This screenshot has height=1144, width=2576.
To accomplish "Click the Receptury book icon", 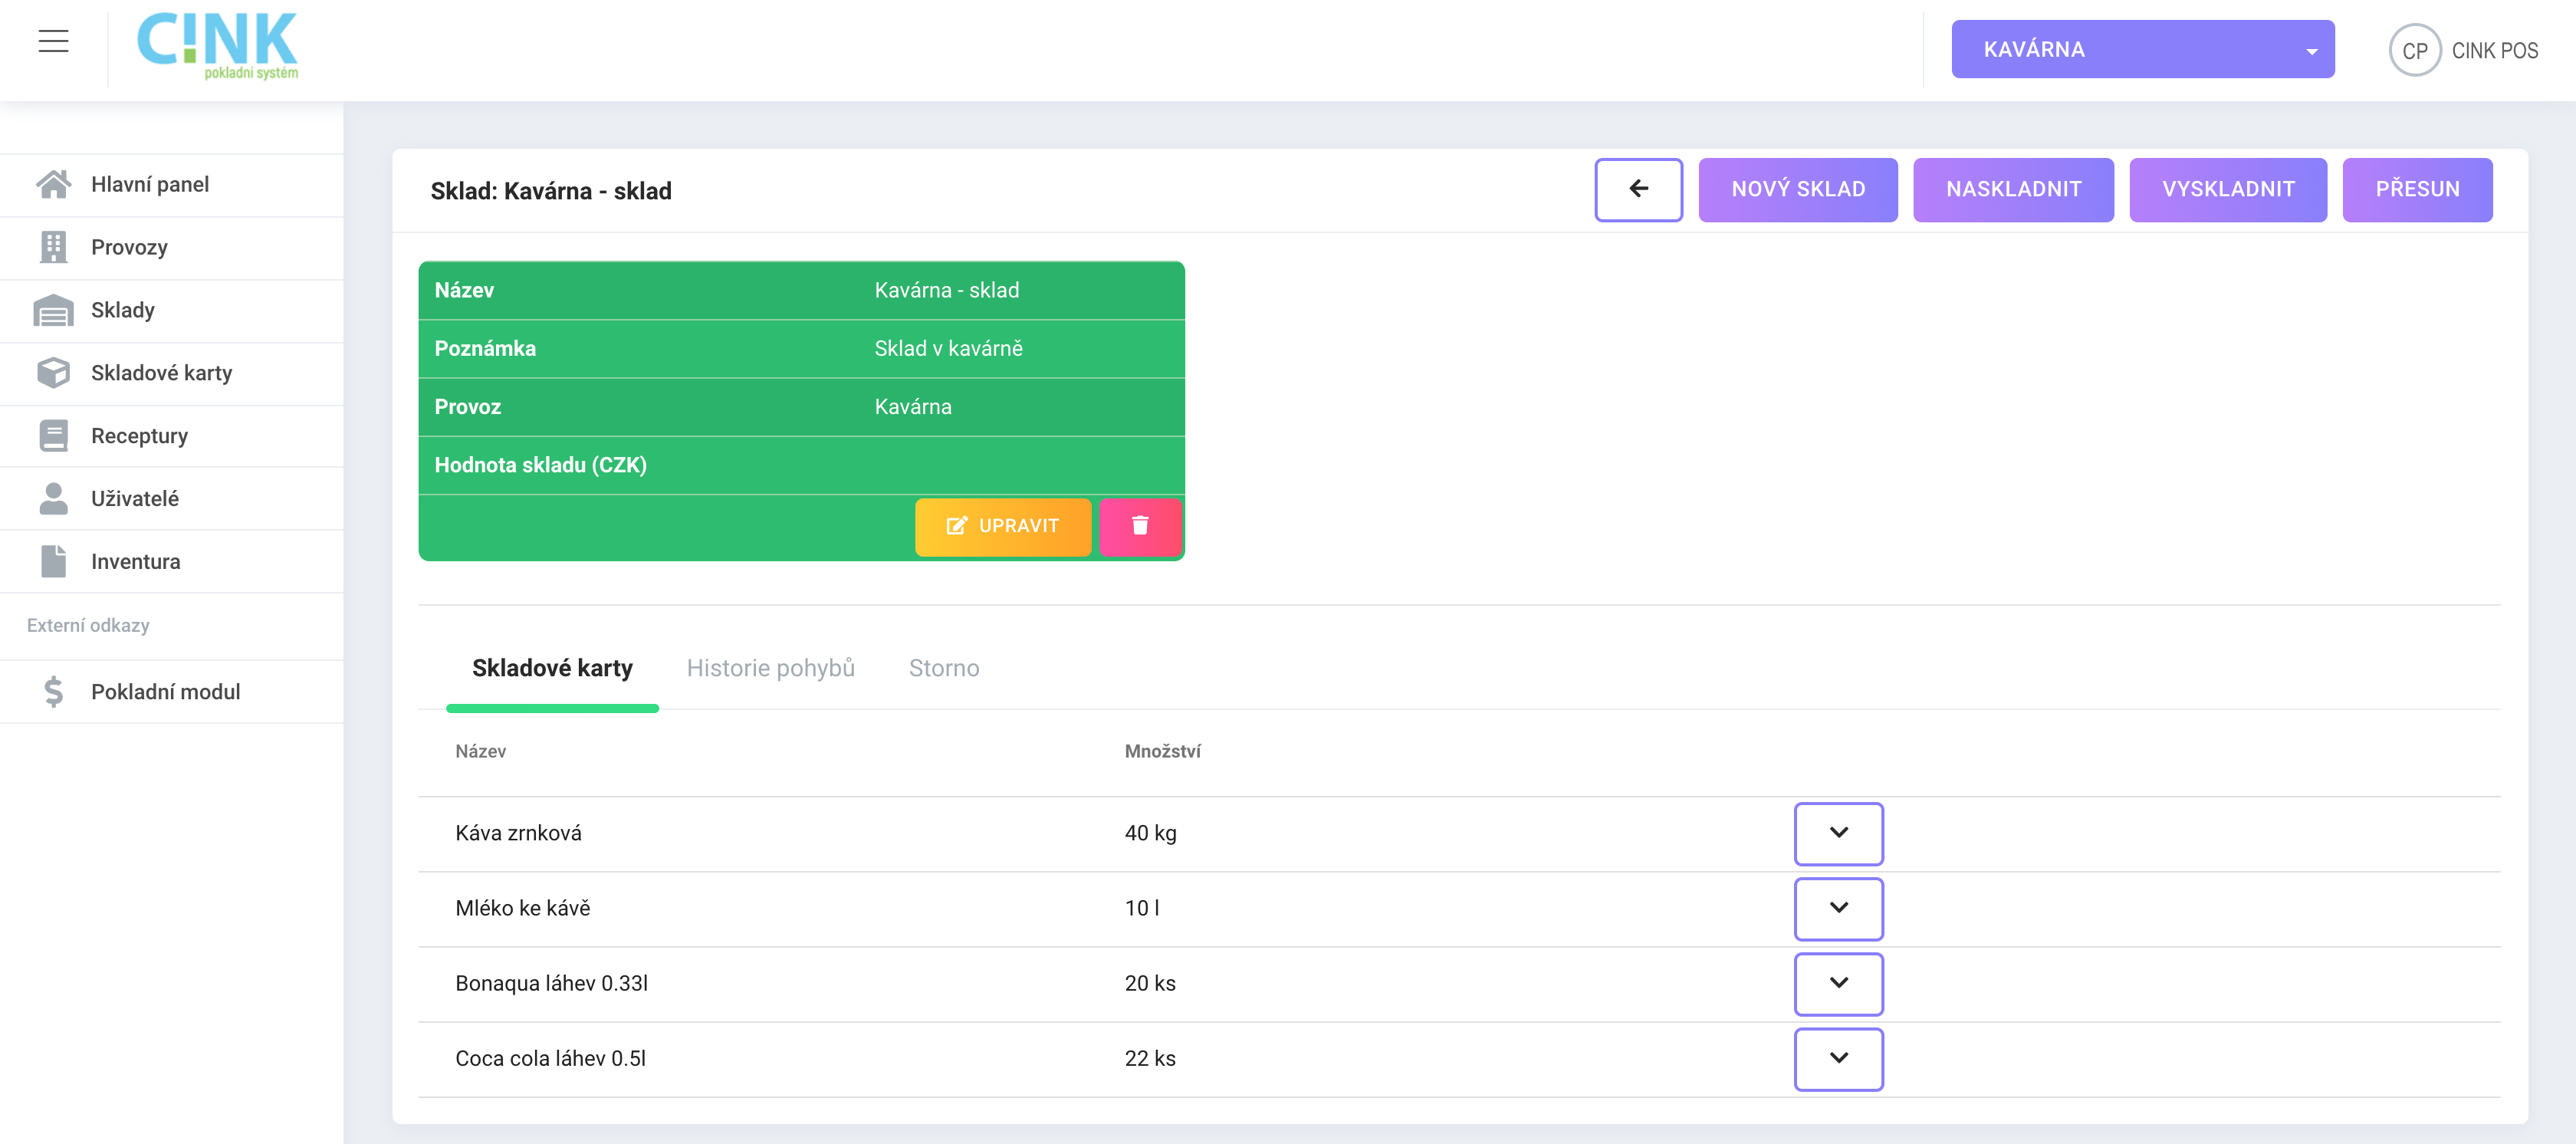I will [x=53, y=435].
